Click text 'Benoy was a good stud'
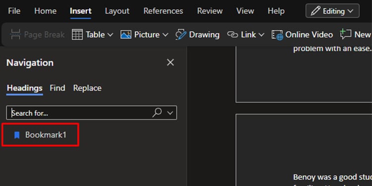 332,177
